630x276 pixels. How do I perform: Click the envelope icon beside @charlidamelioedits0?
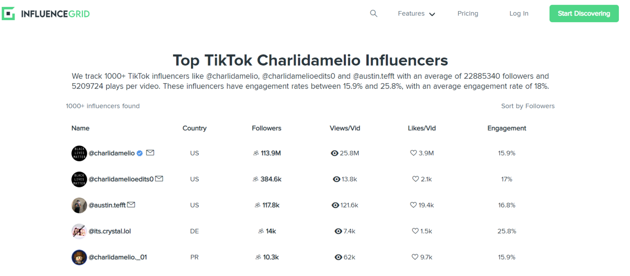[160, 178]
